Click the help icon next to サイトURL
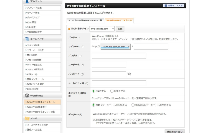This screenshot has width=215, height=133. pos(83,47)
